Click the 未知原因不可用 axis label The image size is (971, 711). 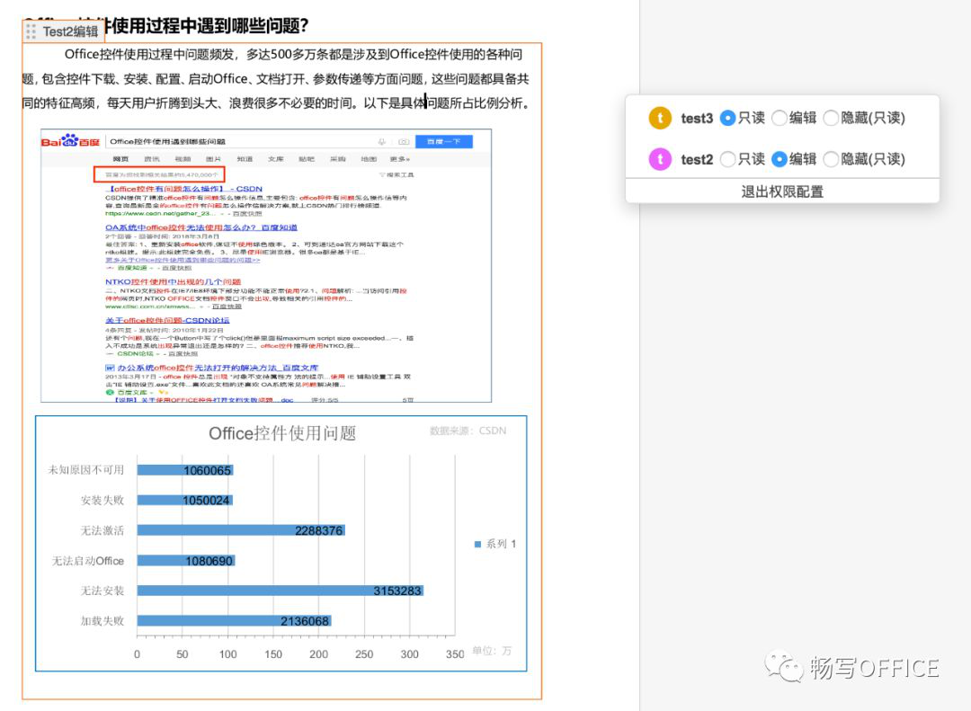coord(86,470)
